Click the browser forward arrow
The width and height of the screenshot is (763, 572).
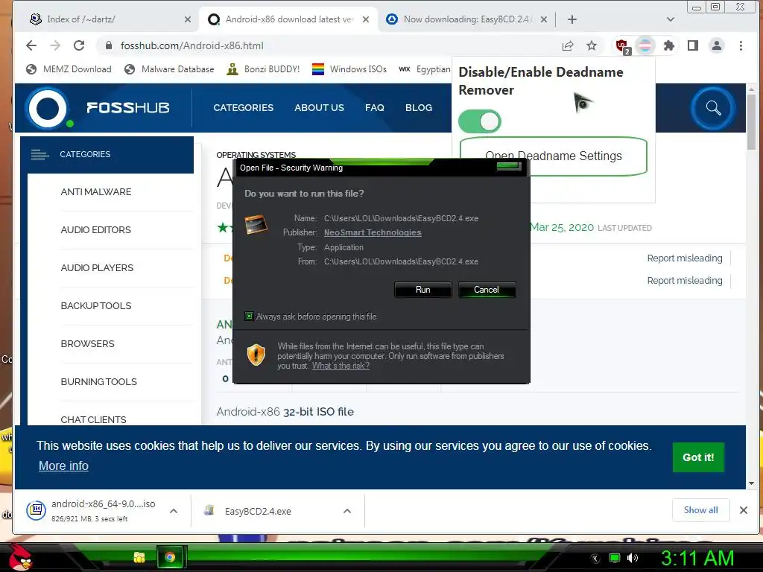click(55, 45)
